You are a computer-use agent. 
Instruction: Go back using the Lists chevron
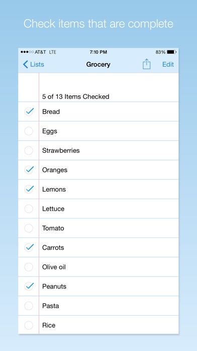[26, 65]
